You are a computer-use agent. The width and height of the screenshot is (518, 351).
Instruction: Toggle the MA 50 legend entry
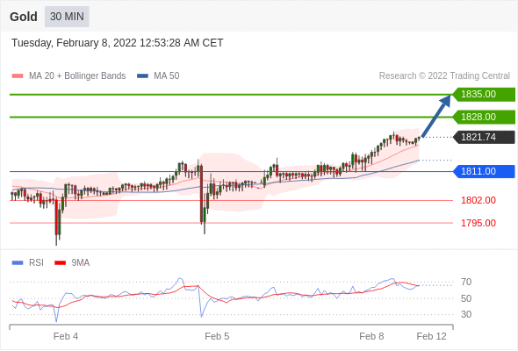tap(158, 76)
